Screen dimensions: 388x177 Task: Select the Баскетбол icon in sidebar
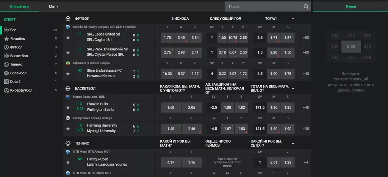[6, 56]
